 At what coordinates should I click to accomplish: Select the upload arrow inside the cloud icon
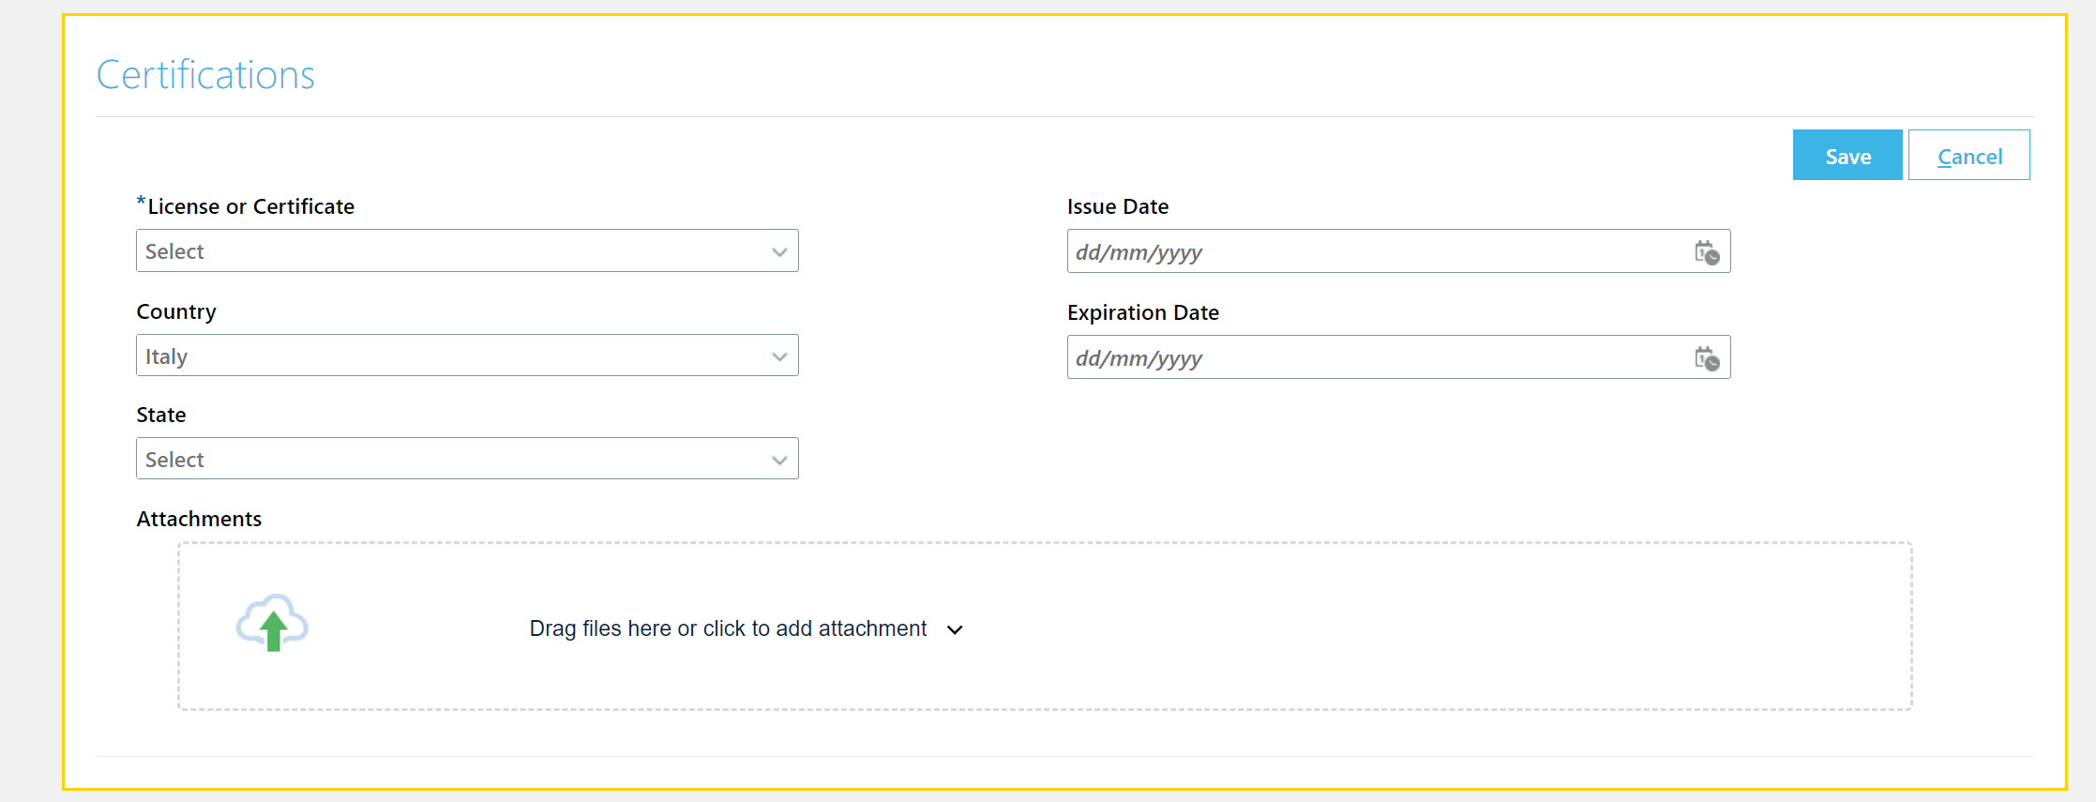click(272, 628)
